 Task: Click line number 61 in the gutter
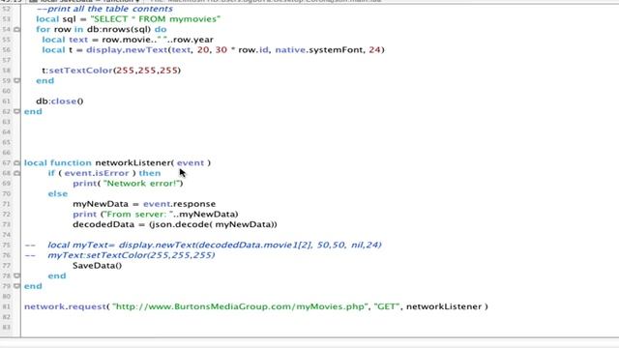pos(7,101)
